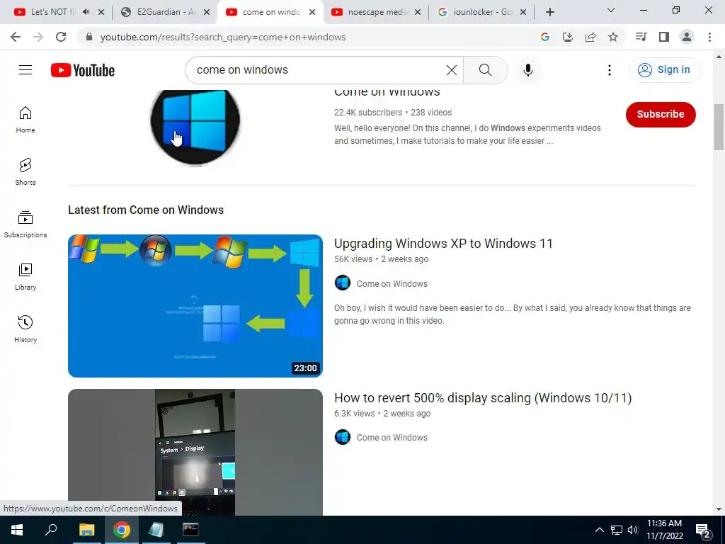Viewport: 725px width, 544px height.
Task: Switch to the Let's NOT YouTube tab
Action: tap(51, 12)
